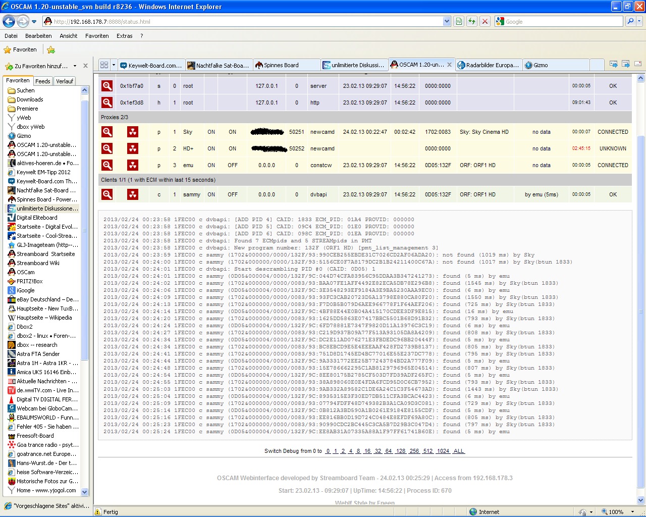Open FRITZ!Box favorite link
The height and width of the screenshot is (517, 646).
(x=29, y=281)
